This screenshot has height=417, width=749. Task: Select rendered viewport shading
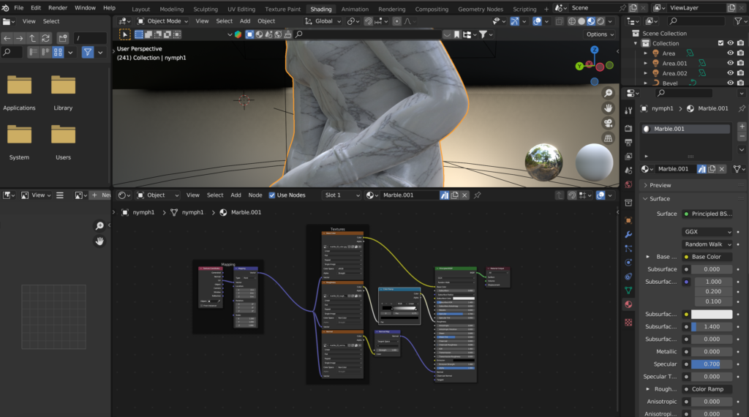601,21
